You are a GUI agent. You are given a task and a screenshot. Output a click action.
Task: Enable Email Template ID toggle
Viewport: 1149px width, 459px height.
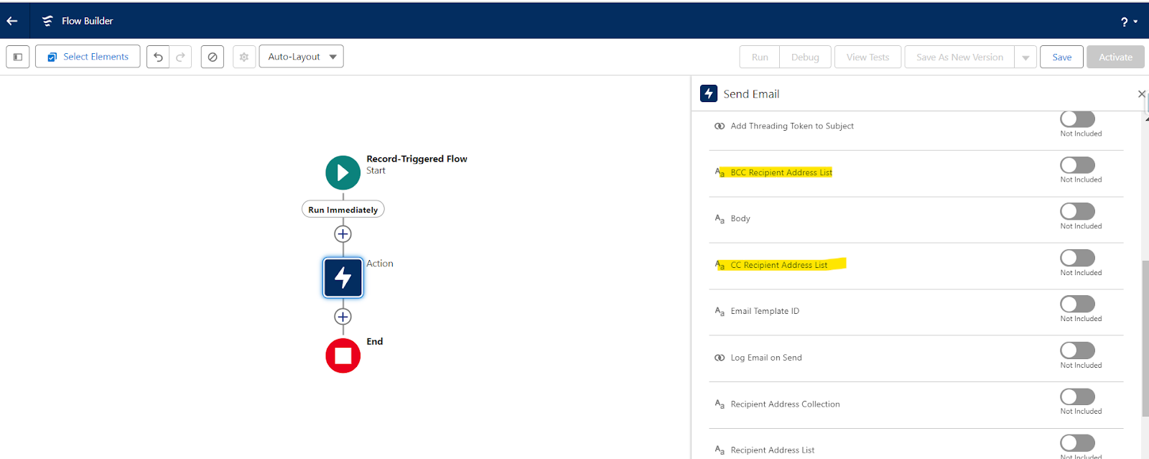(1078, 304)
